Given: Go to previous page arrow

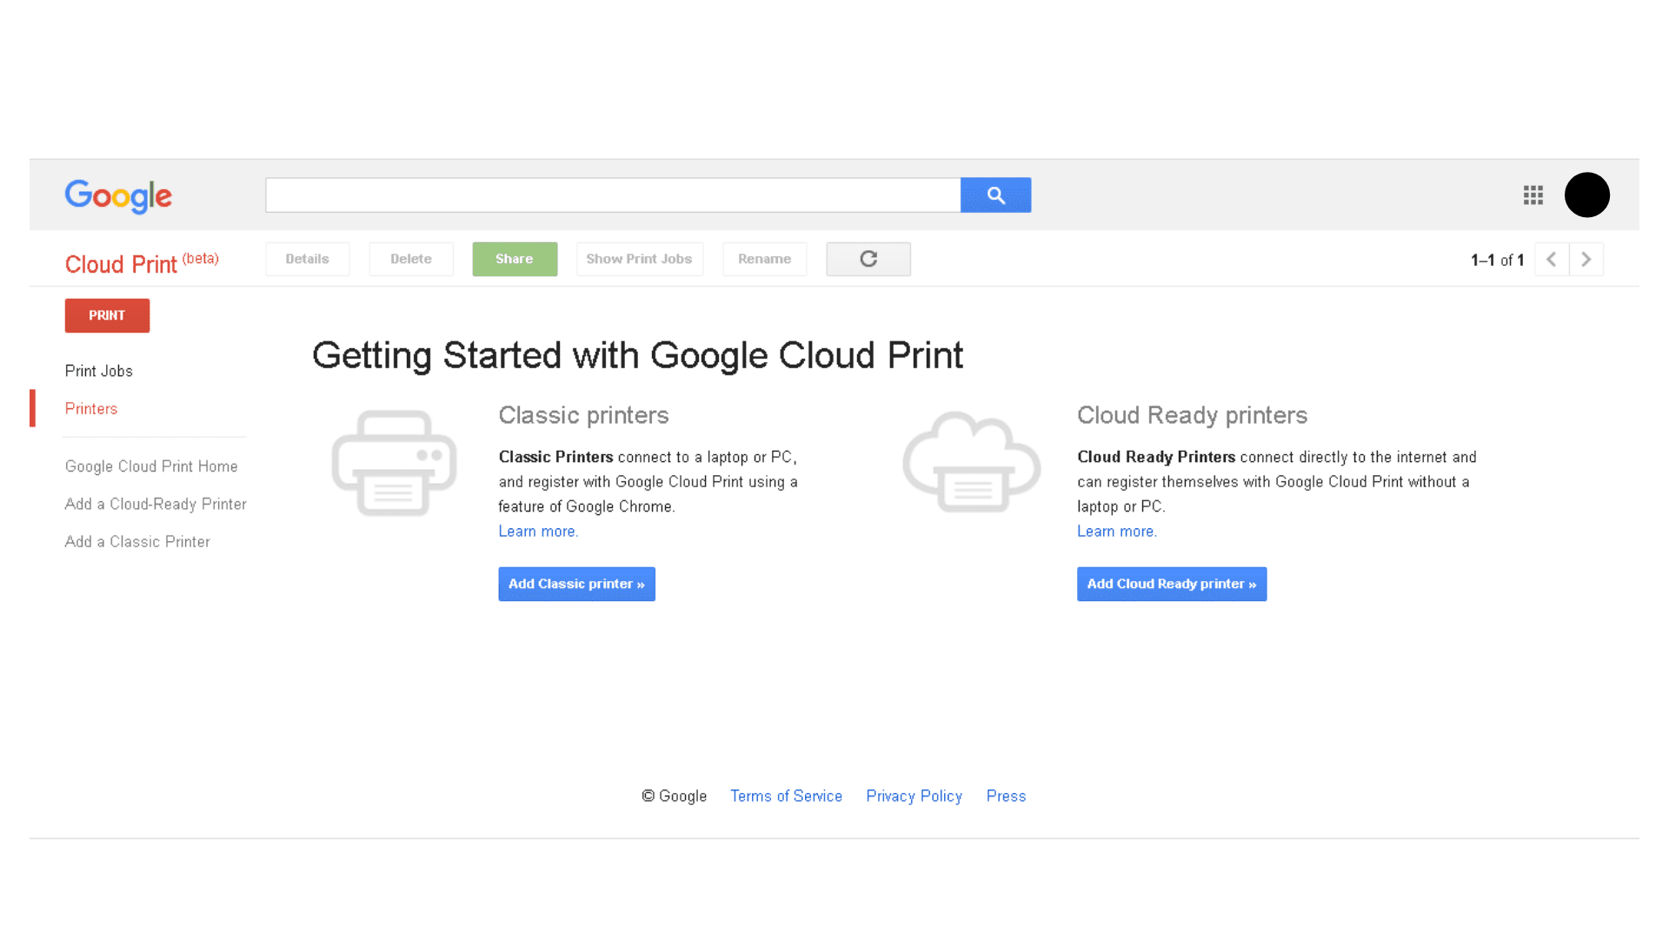Looking at the screenshot, I should pos(1552,259).
